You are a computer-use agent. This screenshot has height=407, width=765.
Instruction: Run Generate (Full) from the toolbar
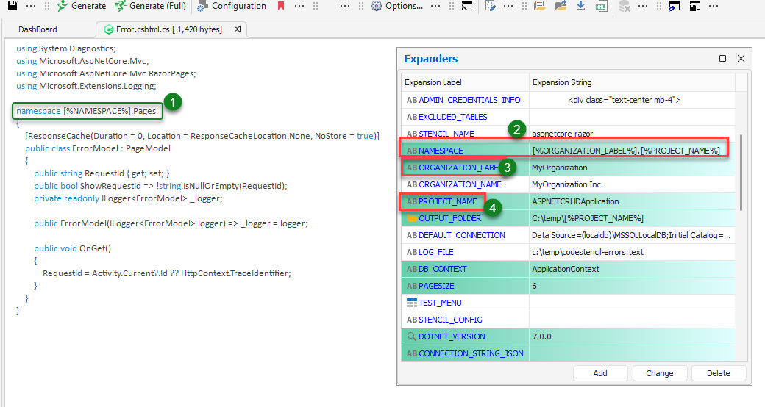[150, 6]
